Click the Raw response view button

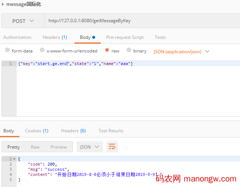(35, 147)
